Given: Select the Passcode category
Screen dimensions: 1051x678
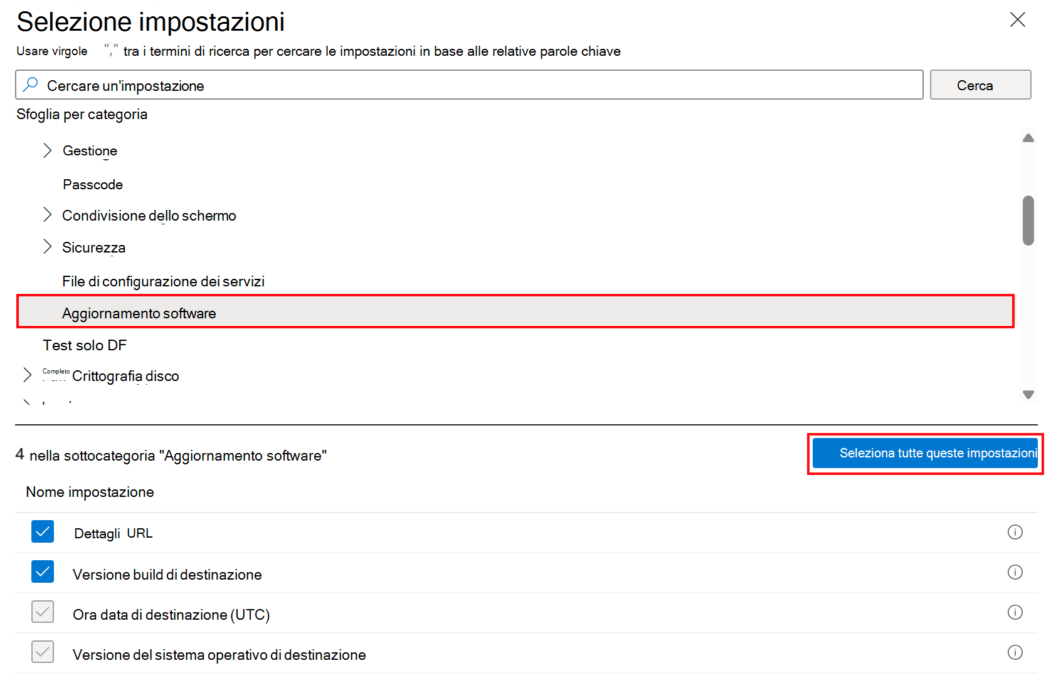Looking at the screenshot, I should tap(93, 185).
